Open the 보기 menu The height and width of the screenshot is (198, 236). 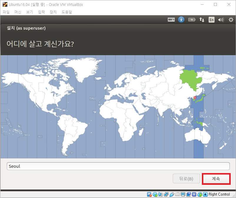(x=30, y=12)
